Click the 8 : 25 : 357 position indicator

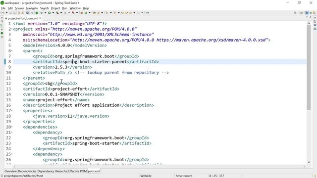[x=216, y=176]
